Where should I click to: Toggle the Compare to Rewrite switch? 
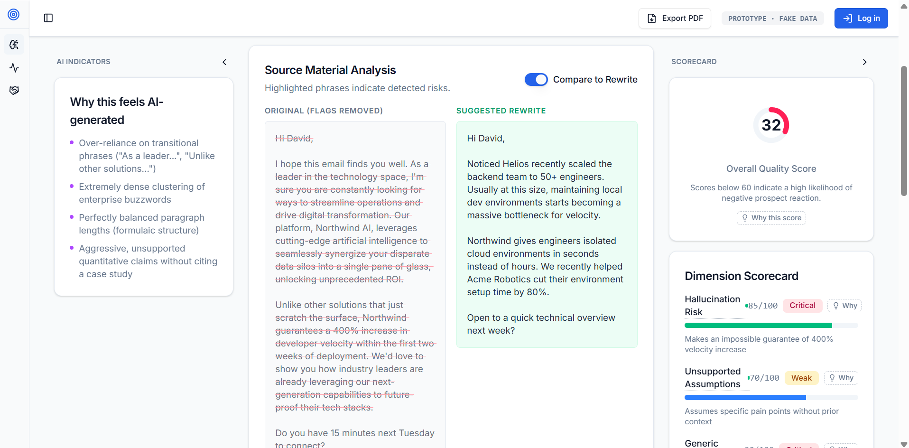tap(536, 80)
